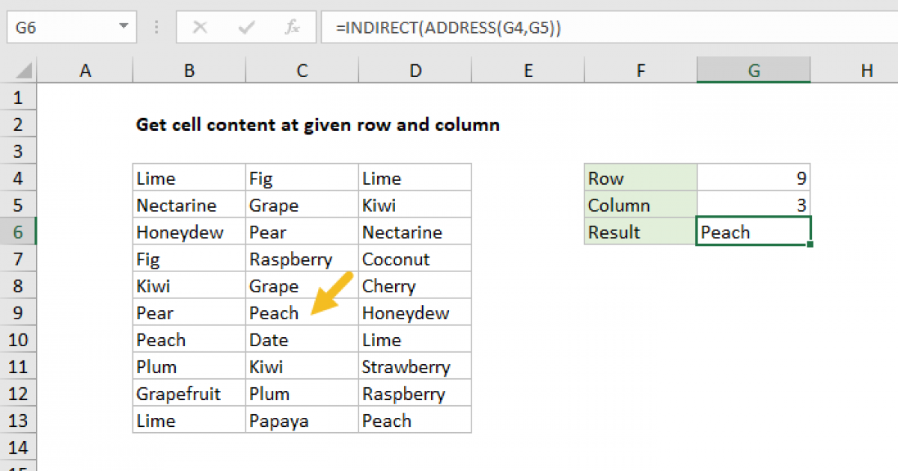Click the formula bar vertical dots handle
The height and width of the screenshot is (471, 898).
click(157, 28)
